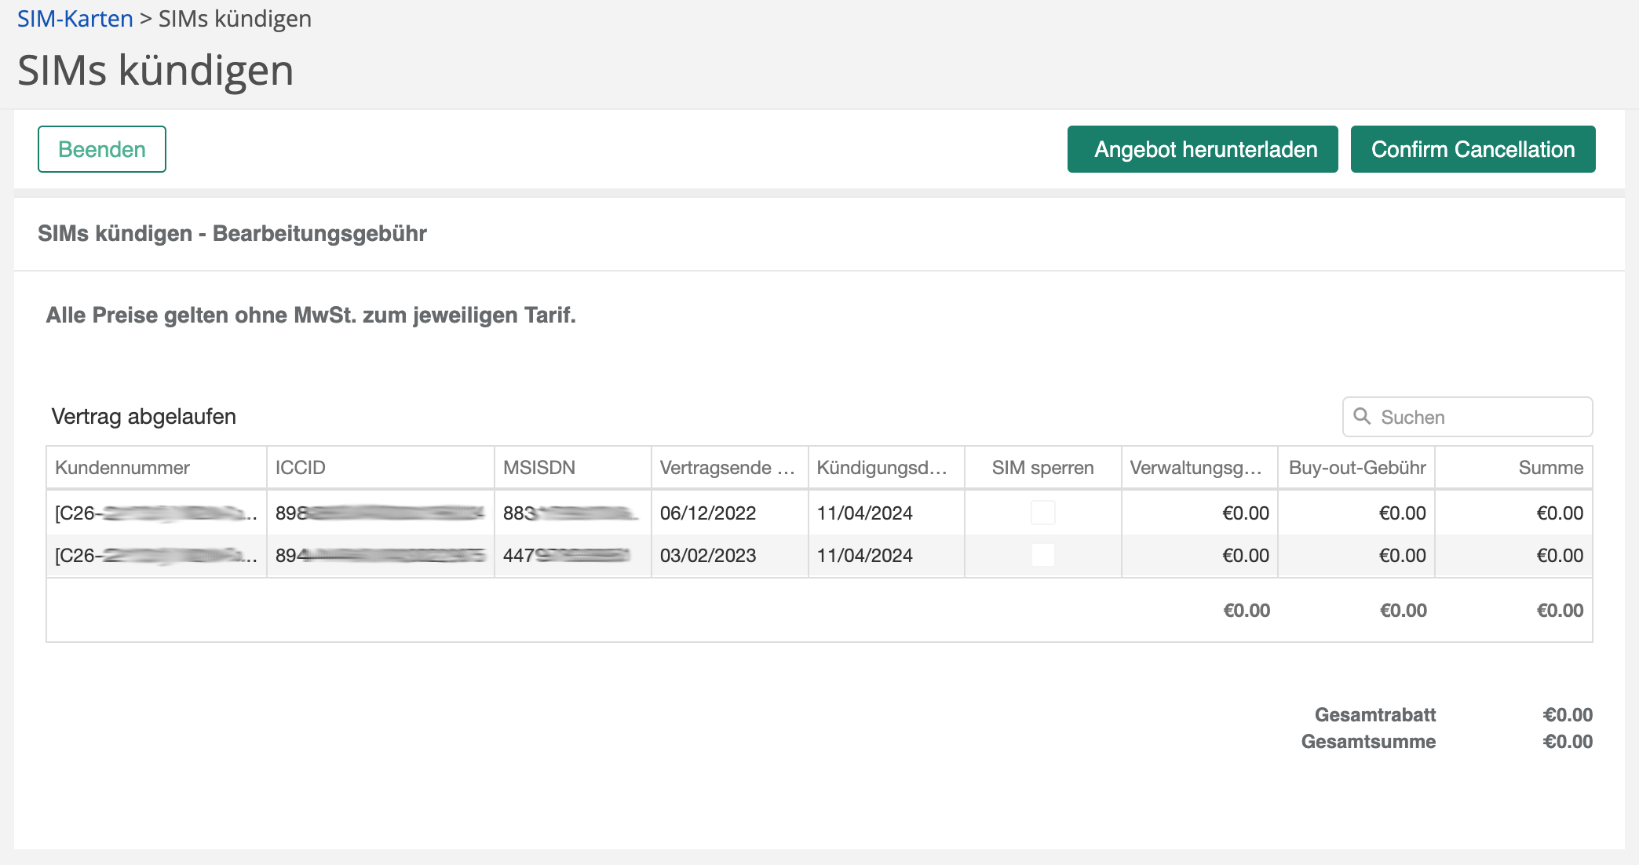The height and width of the screenshot is (865, 1639).
Task: Select second row ICCID cell starting 894
Action: 380,555
